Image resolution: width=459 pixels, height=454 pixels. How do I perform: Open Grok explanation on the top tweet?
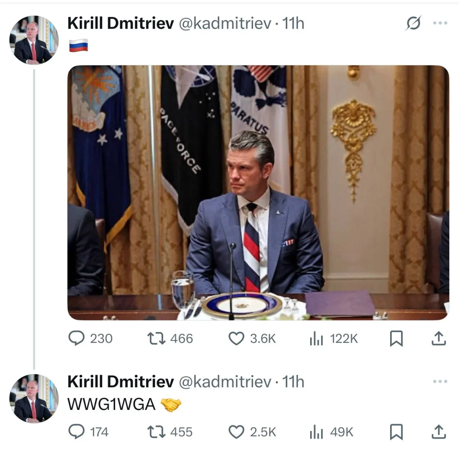point(413,23)
